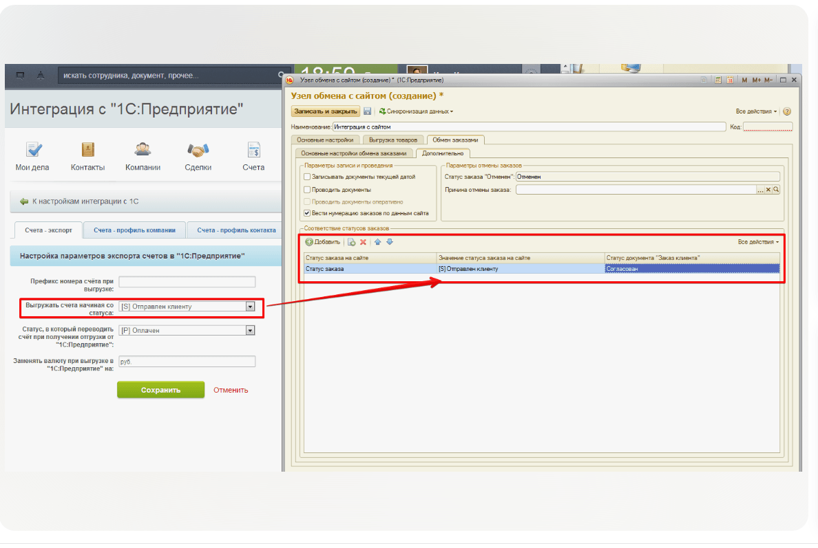Click the floppy disk save icon in 1C
Image resolution: width=818 pixels, height=548 pixels.
pyautogui.click(x=367, y=111)
